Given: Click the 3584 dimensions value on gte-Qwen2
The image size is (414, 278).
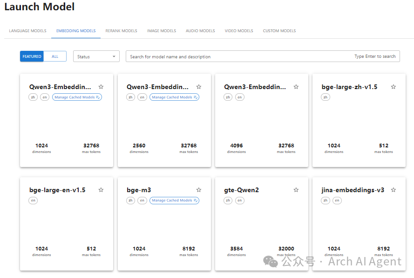Looking at the screenshot, I should coord(236,249).
